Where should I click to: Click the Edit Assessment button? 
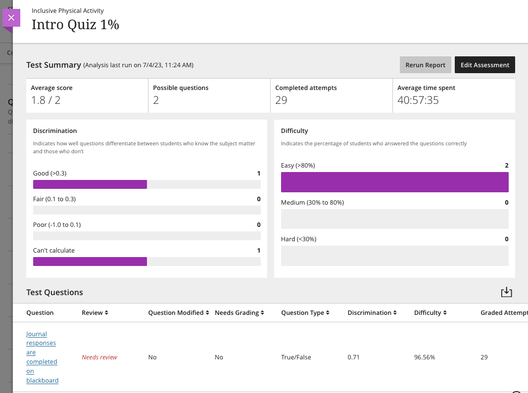(484, 65)
